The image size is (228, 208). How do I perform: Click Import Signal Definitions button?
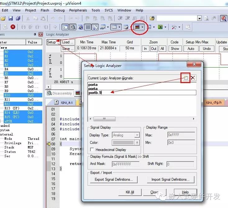171,179
